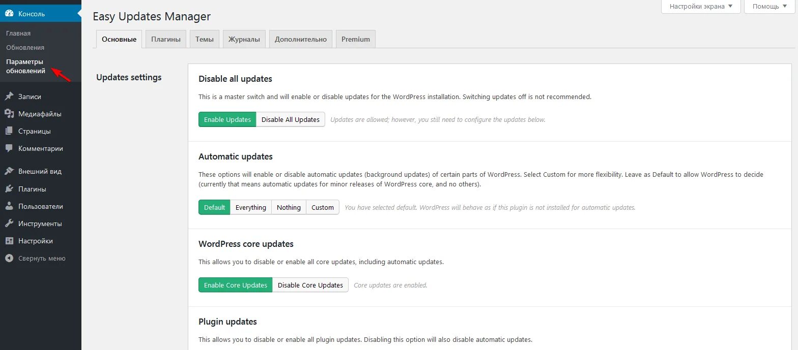798x350 pixels.
Task: Click the user icon beside Пользователи
Action: 9,206
